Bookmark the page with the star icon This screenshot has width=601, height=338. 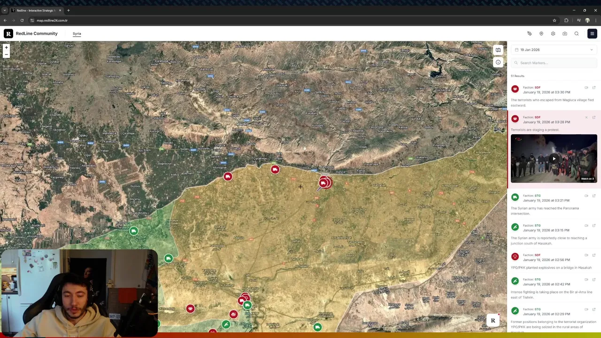(x=555, y=21)
